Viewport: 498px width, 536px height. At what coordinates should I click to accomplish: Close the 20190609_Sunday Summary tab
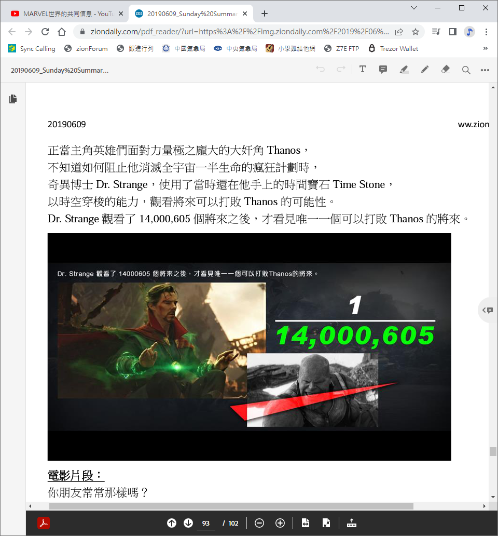[245, 14]
